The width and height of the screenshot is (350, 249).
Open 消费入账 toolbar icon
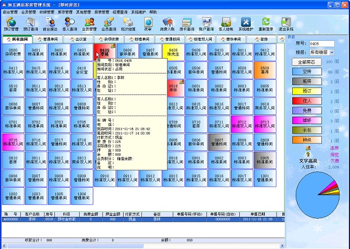pyautogui.click(x=167, y=24)
